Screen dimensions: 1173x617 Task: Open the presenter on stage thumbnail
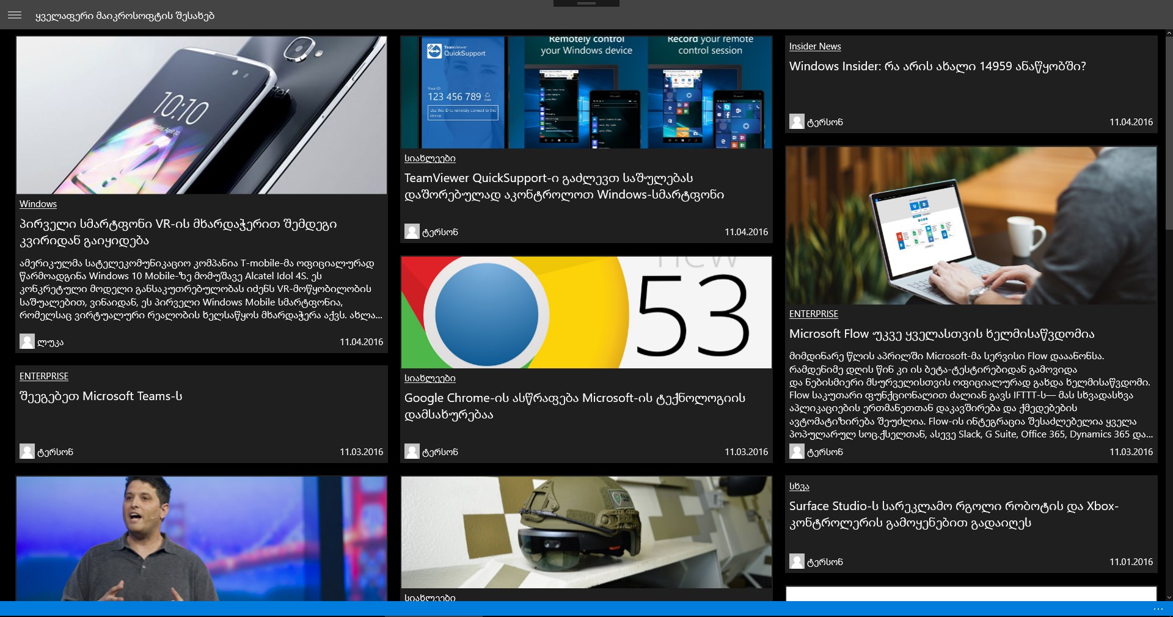pos(202,539)
